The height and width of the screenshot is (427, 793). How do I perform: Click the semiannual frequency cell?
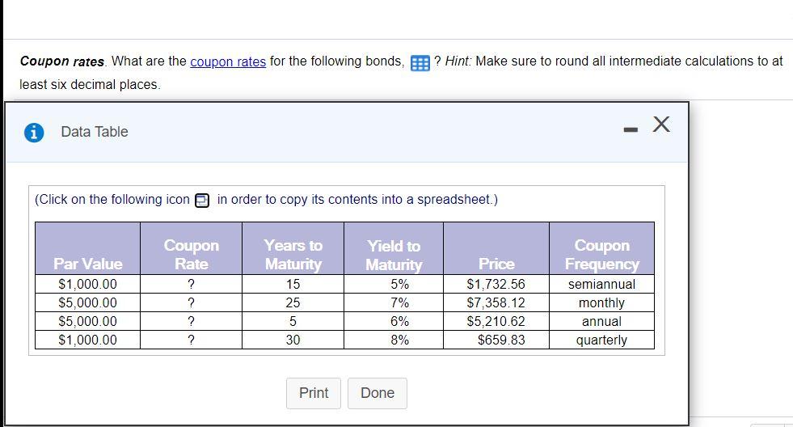click(602, 285)
